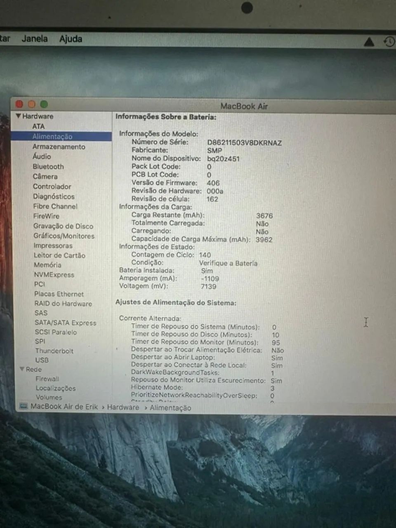Close the MacBook Air window
The width and height of the screenshot is (396, 528).
[x=19, y=104]
